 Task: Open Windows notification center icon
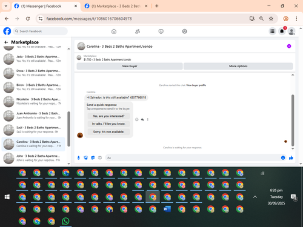tap(293, 197)
